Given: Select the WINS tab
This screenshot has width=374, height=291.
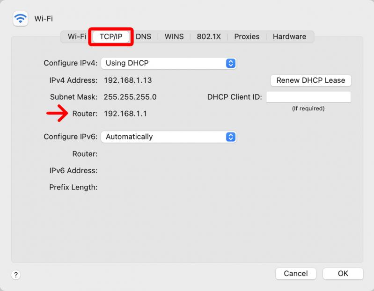Looking at the screenshot, I should (x=174, y=36).
